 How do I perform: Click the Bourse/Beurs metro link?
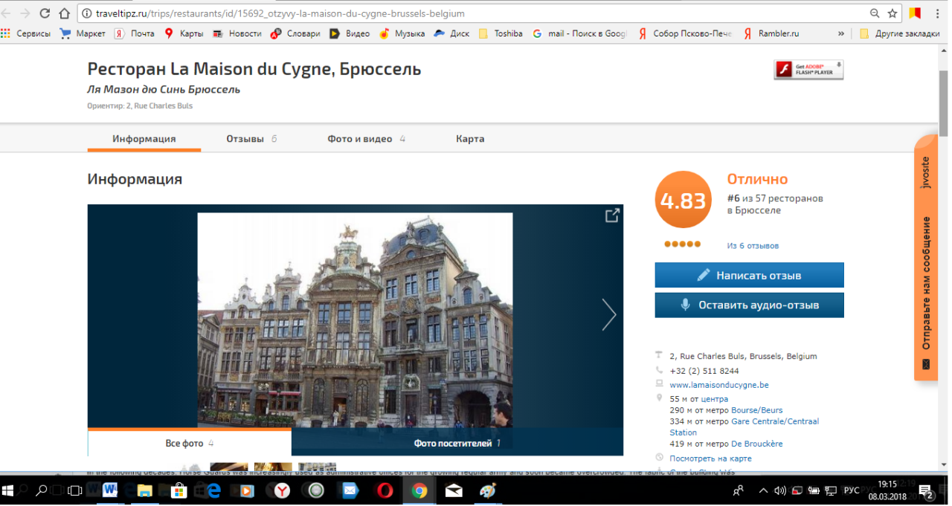(756, 410)
